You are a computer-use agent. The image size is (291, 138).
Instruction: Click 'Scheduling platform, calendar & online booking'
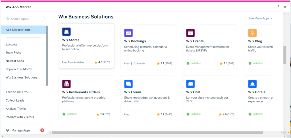click(146, 48)
